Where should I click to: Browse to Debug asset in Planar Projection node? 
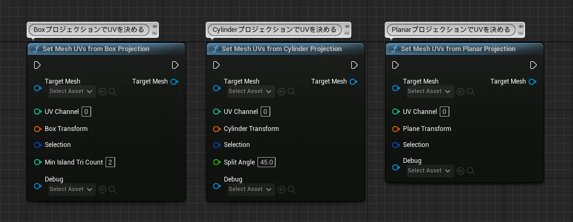tap(471, 171)
